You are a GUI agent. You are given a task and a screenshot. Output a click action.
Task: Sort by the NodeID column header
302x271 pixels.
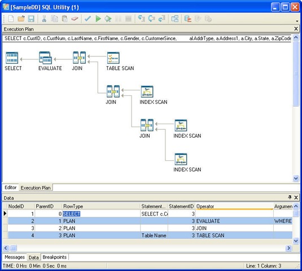click(x=21, y=206)
